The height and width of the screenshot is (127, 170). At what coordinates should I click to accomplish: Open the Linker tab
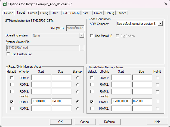tap(98, 13)
